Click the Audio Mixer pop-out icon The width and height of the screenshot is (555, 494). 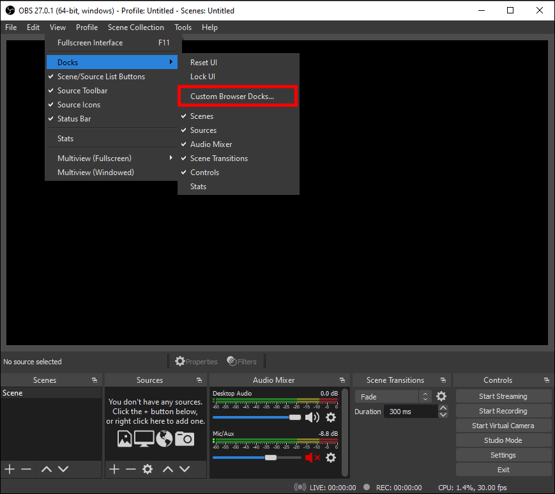pyautogui.click(x=342, y=380)
